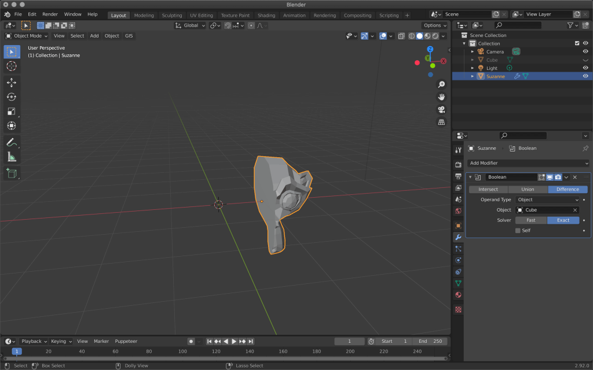Select the Move tool in viewport toolbar

pyautogui.click(x=12, y=83)
